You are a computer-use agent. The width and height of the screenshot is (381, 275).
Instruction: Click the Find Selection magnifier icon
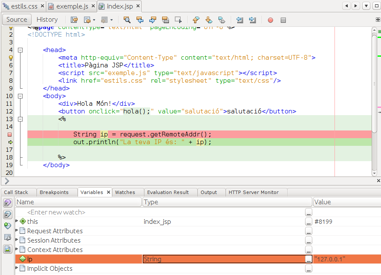point(127,20)
